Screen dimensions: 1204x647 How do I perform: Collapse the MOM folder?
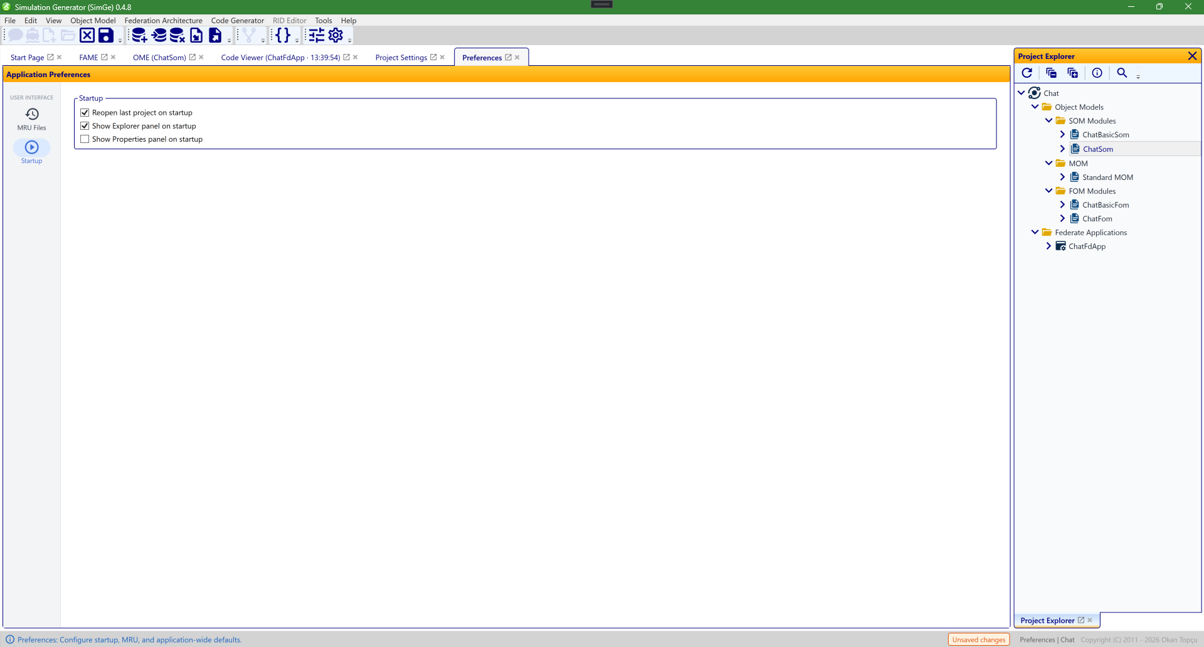click(x=1049, y=163)
